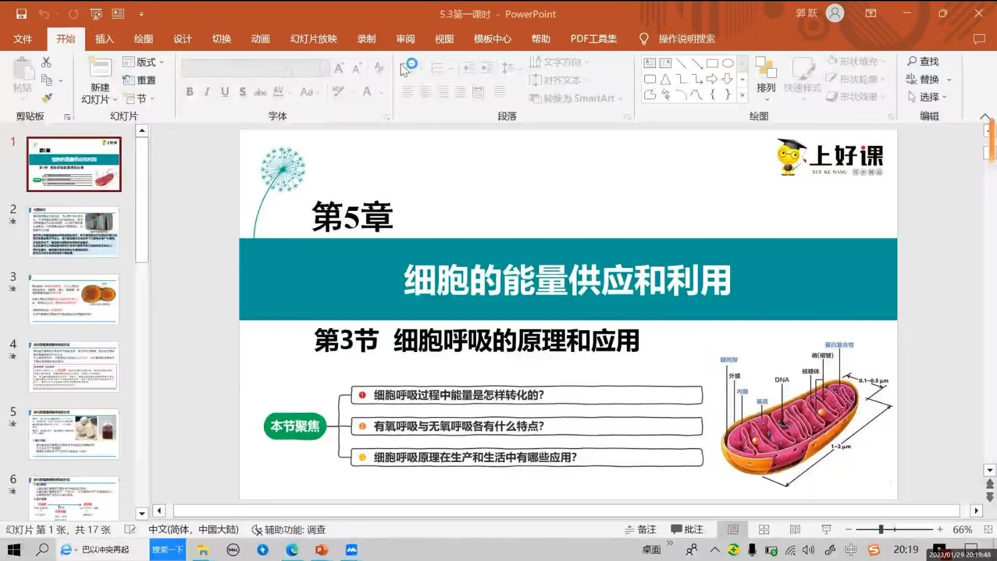Click the Cut scissors icon
The height and width of the screenshot is (561, 997).
pos(46,62)
